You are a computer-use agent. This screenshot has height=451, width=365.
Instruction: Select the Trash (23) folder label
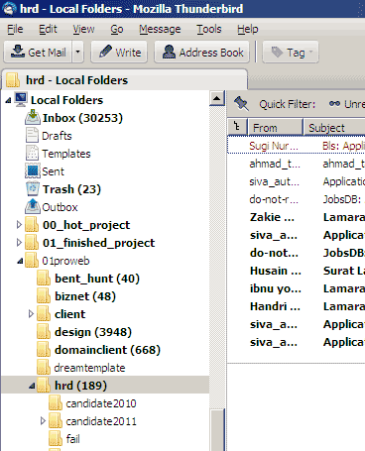[71, 189]
